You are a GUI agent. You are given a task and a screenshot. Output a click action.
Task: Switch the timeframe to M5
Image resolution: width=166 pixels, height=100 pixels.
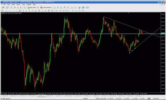click(x=60, y=11)
